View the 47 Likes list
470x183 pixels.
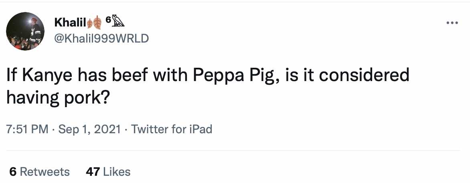(108, 172)
